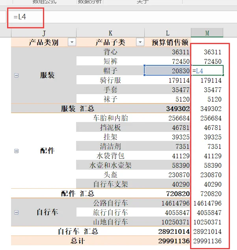This screenshot has height=250, width=237.
Task: Select column M cell with 58390
Action: coord(207,165)
